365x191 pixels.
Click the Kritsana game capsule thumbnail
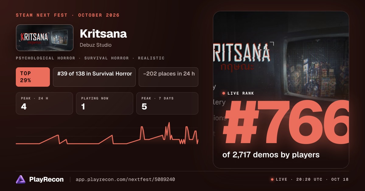pos(45,38)
